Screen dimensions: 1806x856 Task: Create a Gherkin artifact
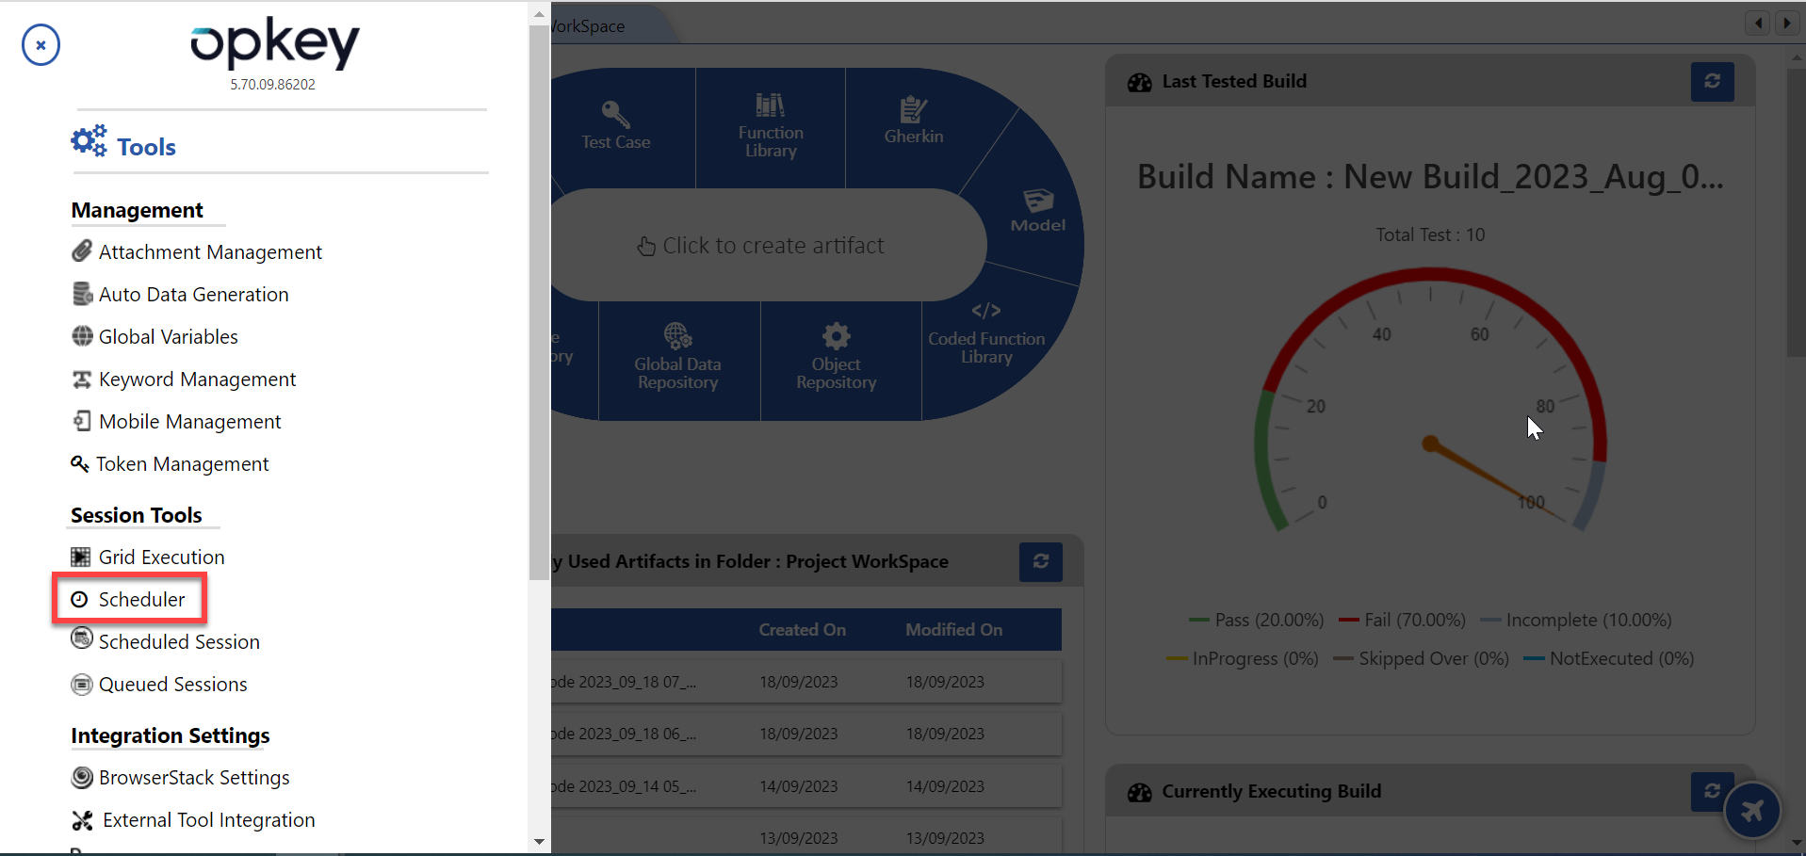tap(913, 122)
